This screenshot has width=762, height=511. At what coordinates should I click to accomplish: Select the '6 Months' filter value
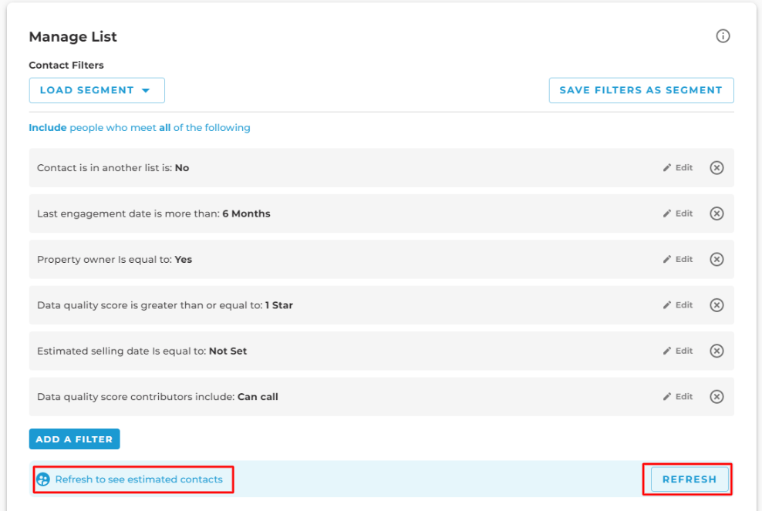(x=246, y=213)
